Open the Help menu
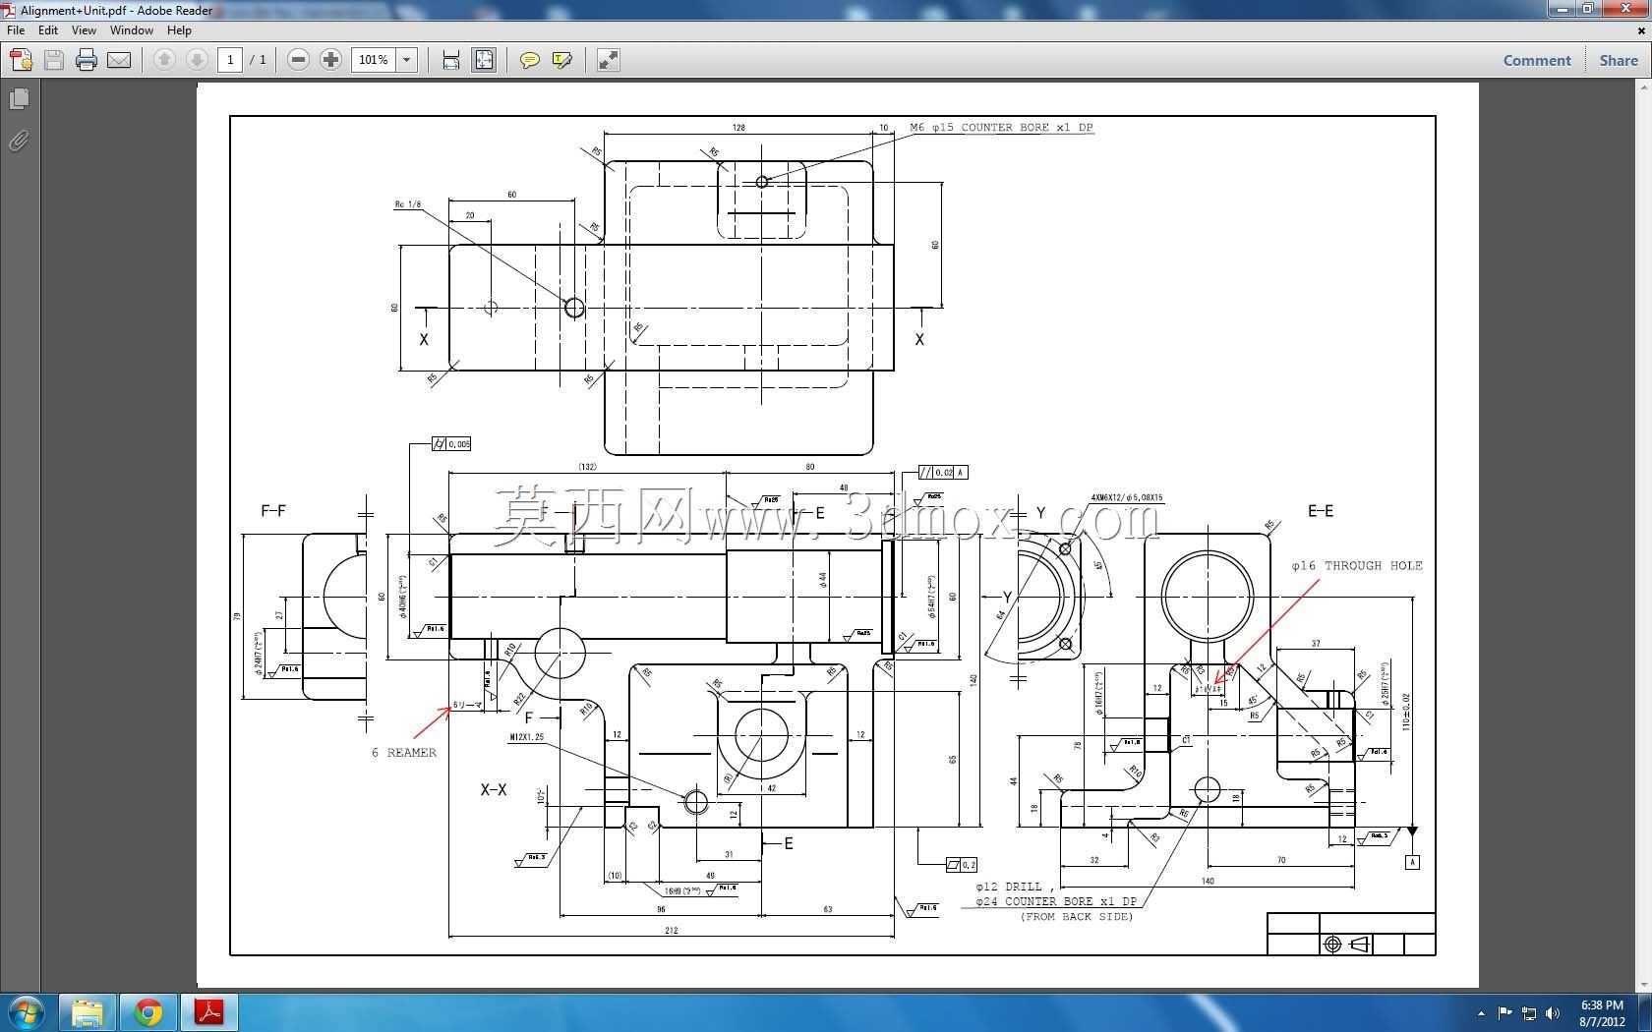1652x1032 pixels. (x=179, y=30)
